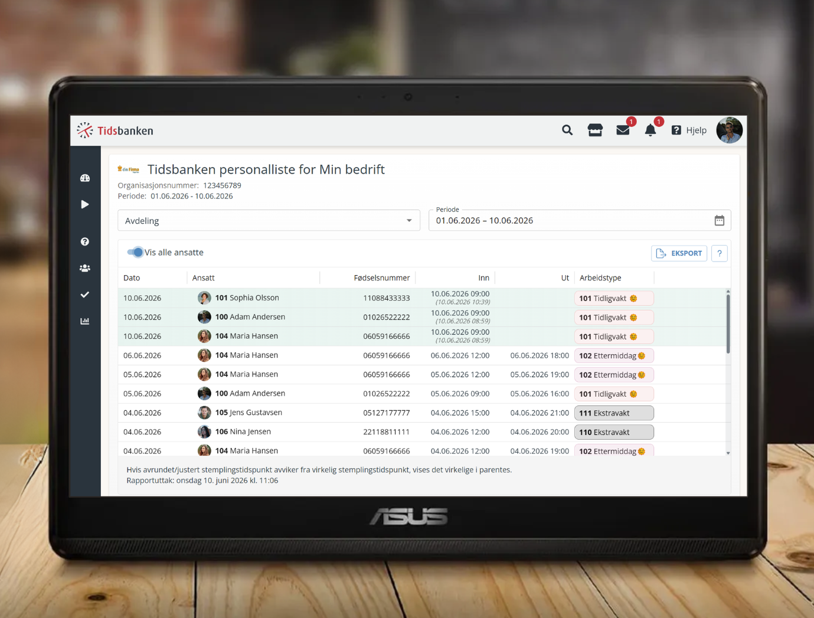This screenshot has width=814, height=618.
Task: Click the check-in time 04.06.2026 15:00
Action: 460,413
